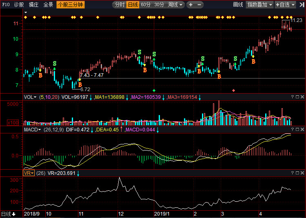Open help for the MACD panel
This screenshot has height=218, width=306.
[x=292, y=130]
